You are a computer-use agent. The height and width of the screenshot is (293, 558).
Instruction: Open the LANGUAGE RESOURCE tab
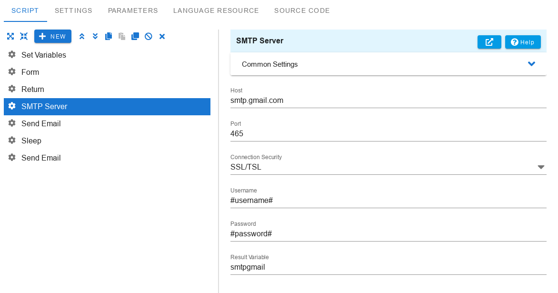(216, 10)
